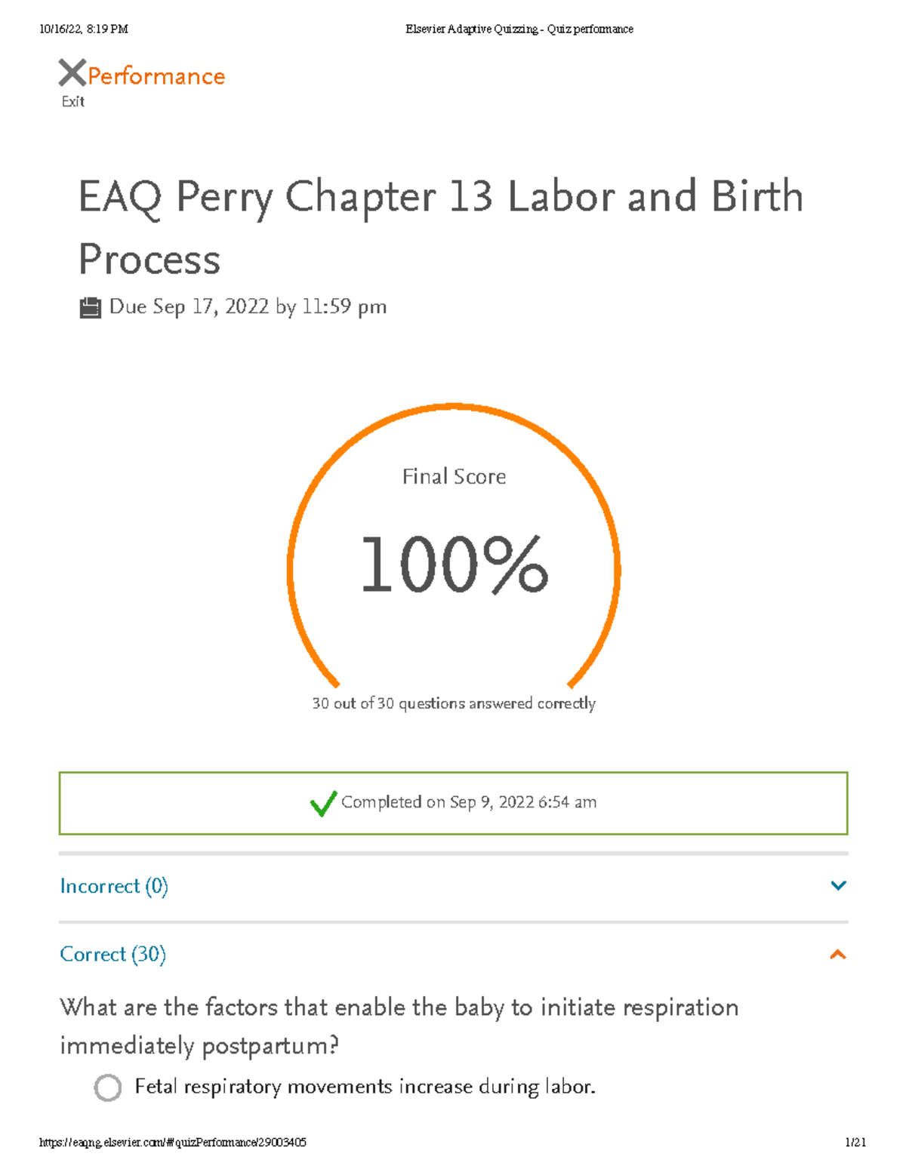This screenshot has height=1172, width=906.
Task: Toggle the radio button under the respiration question
Action: 109,1087
